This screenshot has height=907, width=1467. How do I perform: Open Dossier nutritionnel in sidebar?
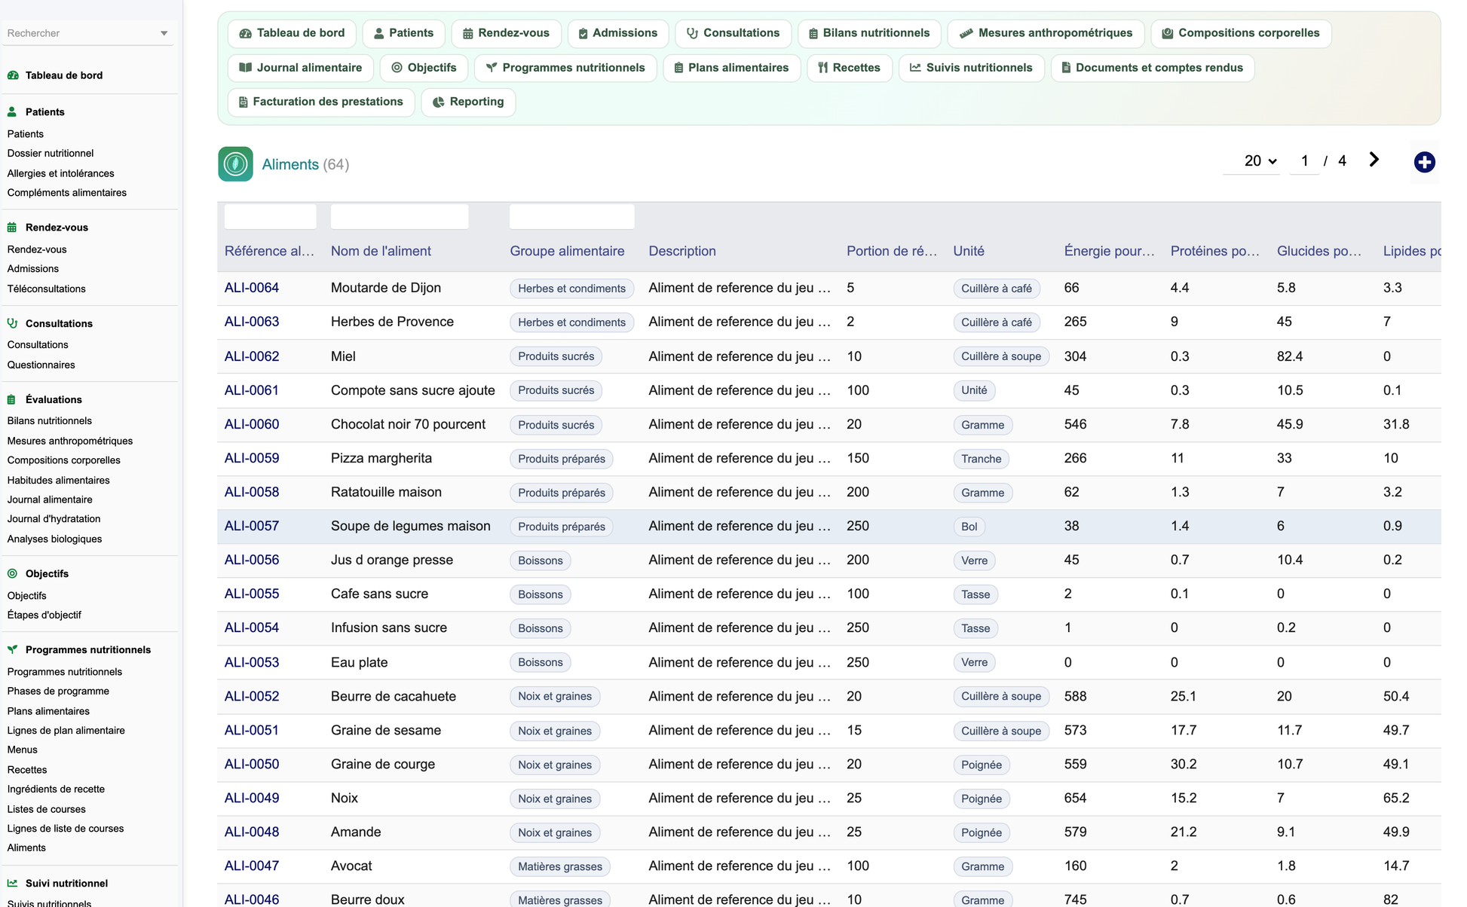pyautogui.click(x=51, y=153)
